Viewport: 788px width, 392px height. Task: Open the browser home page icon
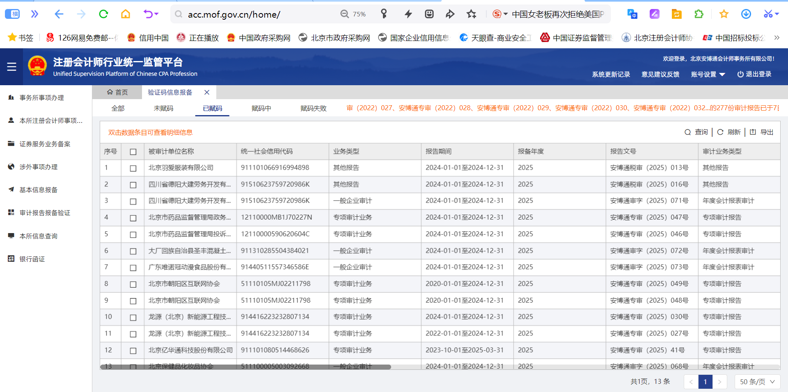126,14
